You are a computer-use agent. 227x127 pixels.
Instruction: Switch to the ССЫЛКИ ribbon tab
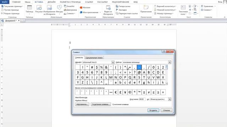pyautogui.click(x=89, y=2)
